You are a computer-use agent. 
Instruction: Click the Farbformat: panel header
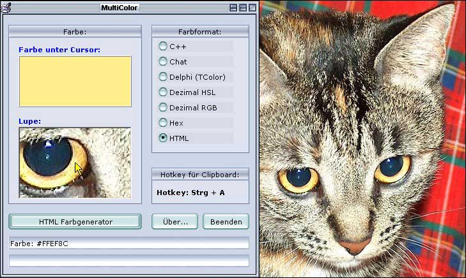coord(200,32)
